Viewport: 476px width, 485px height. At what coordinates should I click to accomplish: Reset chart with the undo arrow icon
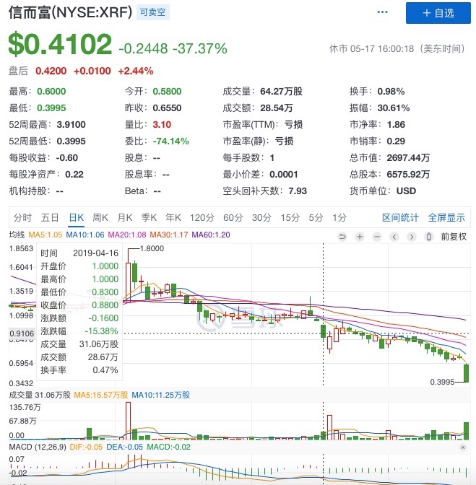point(342,237)
